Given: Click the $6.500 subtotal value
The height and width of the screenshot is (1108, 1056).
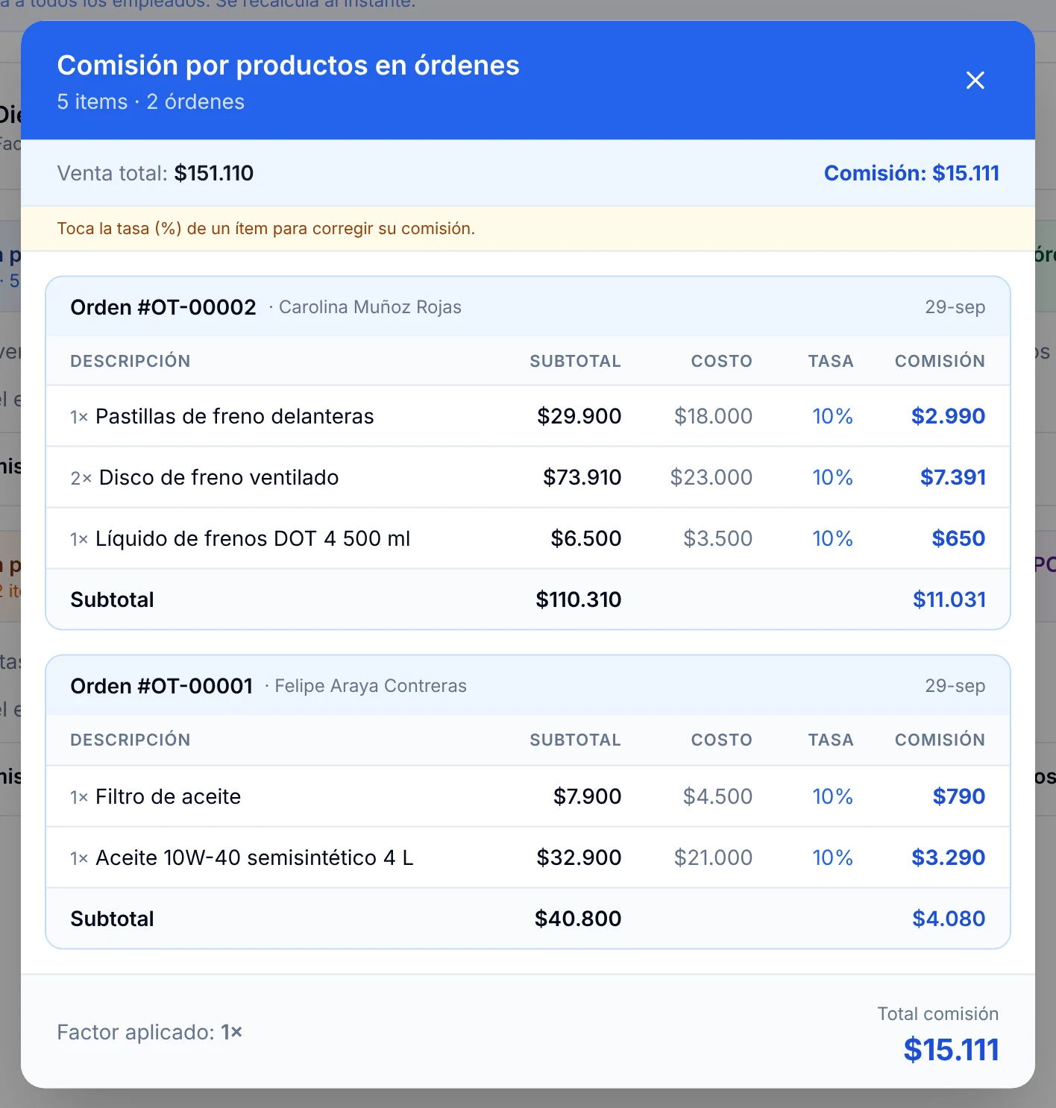Looking at the screenshot, I should point(586,538).
